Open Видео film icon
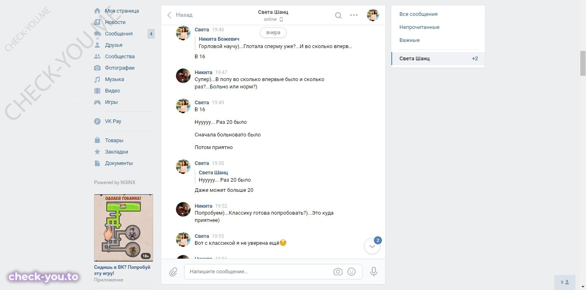Viewport: 586px width, 290px height. tap(97, 91)
